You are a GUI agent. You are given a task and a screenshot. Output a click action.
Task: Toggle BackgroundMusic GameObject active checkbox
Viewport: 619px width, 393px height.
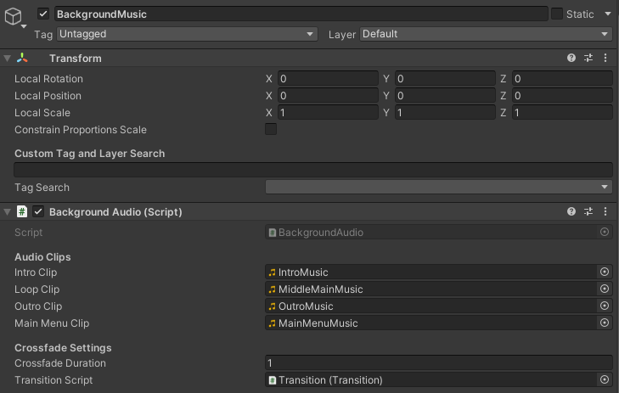[x=43, y=14]
